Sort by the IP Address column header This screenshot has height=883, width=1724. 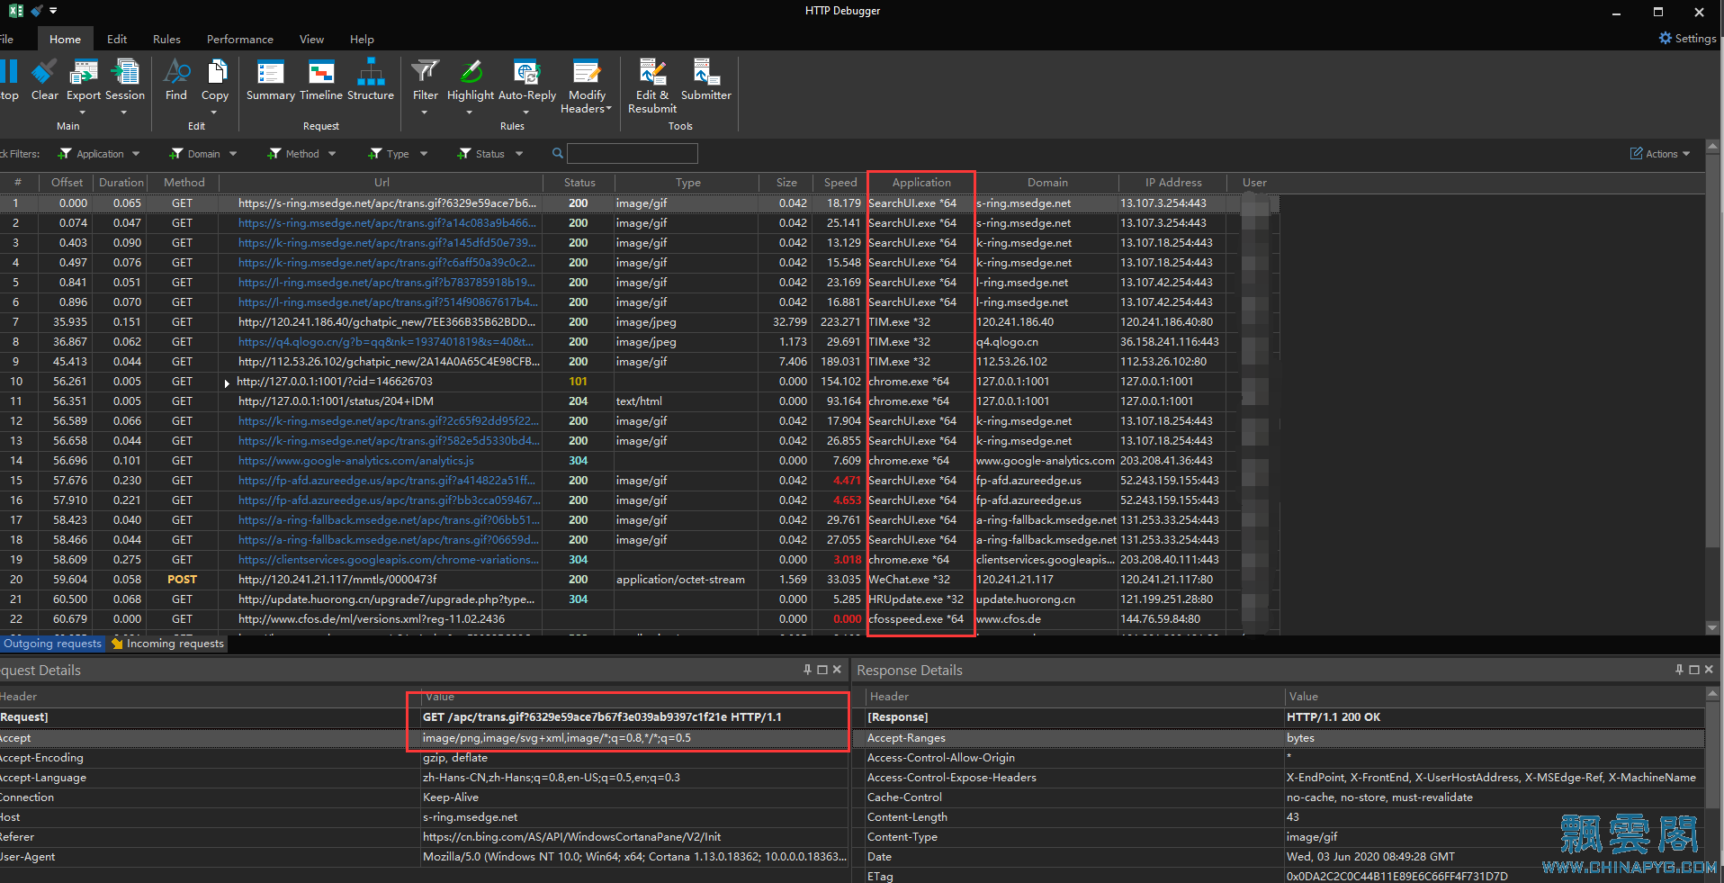1173,182
